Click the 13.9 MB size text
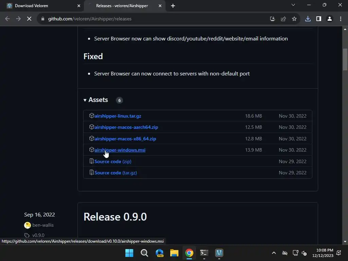Screen dimensions: 348x261 [254, 150]
